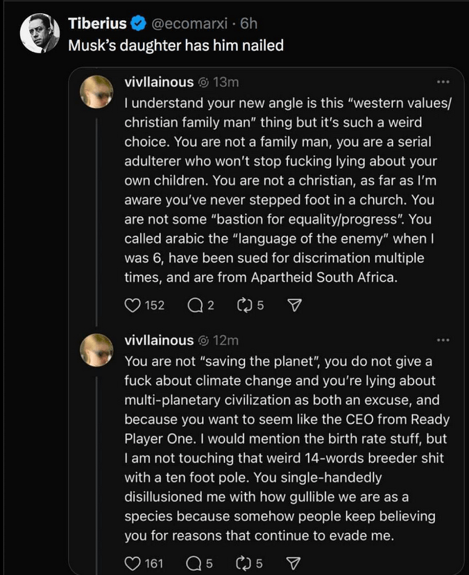
Task: Share the second post via the paper-plane icon
Action: coord(293,563)
